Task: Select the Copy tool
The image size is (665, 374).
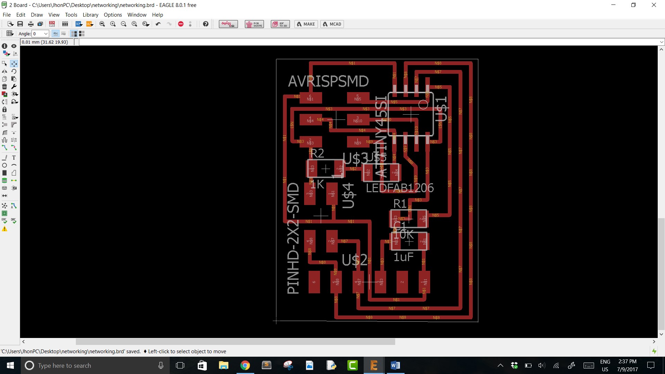Action: coord(5,79)
